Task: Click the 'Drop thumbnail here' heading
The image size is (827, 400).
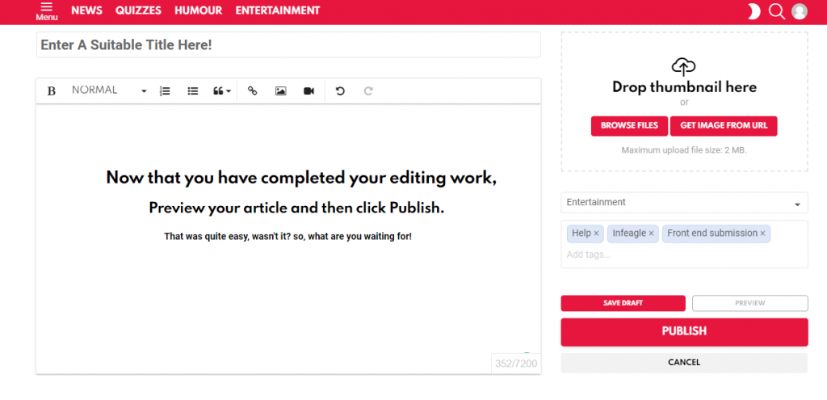Action: click(x=684, y=87)
